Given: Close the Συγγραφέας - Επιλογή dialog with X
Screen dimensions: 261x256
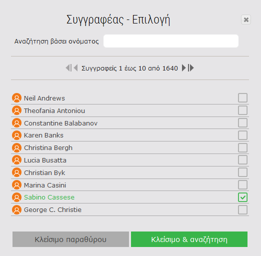Looking at the screenshot, I should pos(246,19).
